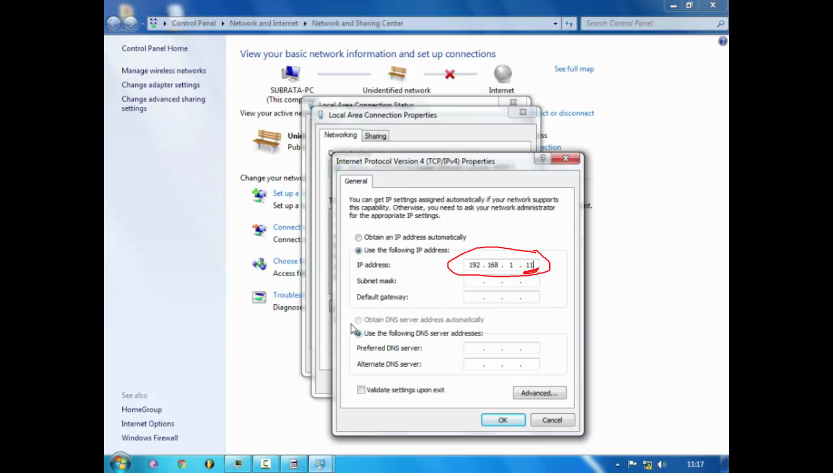The height and width of the screenshot is (473, 833).
Task: Select Use the following DNS server addresses
Action: (358, 333)
